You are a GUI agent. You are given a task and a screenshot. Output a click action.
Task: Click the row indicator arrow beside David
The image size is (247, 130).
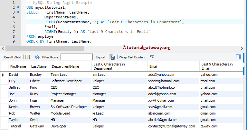pyautogui.click(x=3, y=75)
